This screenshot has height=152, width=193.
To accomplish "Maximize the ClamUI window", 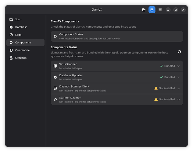I will pyautogui.click(x=176, y=10).
